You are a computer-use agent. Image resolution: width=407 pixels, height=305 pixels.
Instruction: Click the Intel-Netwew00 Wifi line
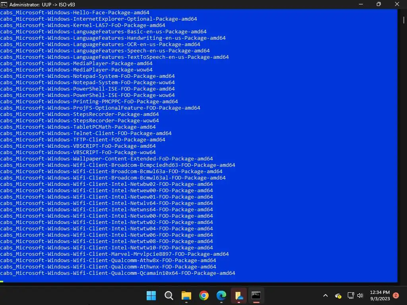click(x=107, y=190)
